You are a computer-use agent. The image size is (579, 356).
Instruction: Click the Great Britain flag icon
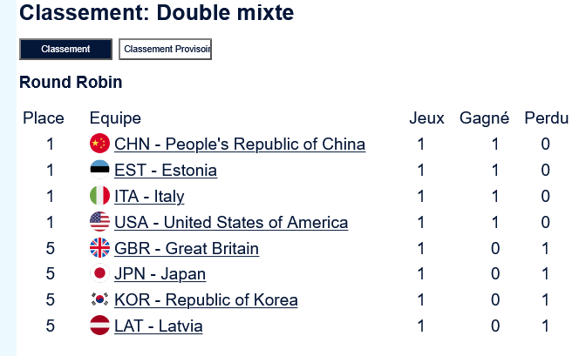[99, 248]
